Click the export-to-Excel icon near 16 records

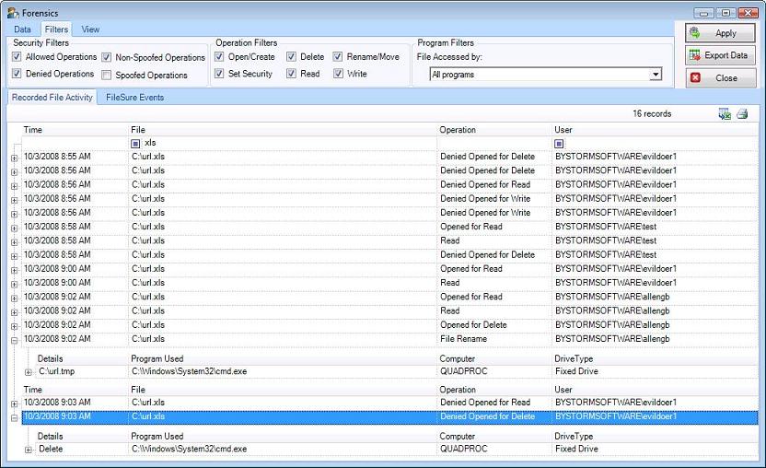coord(725,114)
